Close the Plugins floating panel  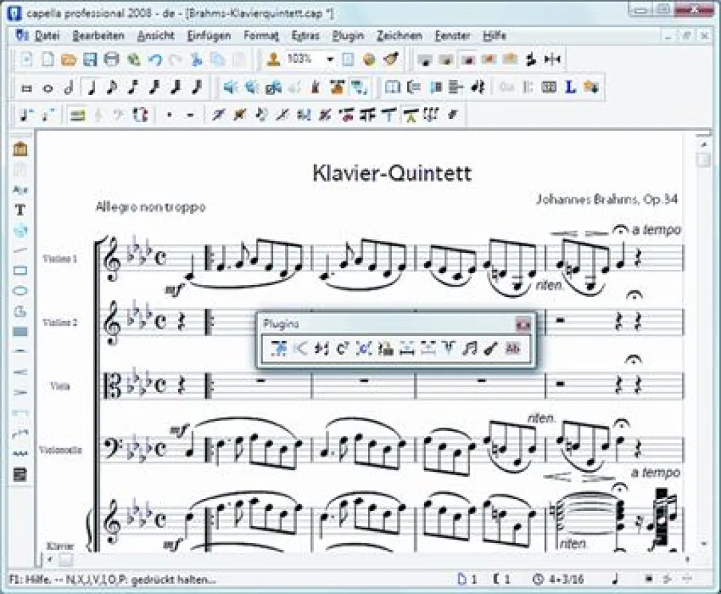pyautogui.click(x=522, y=324)
